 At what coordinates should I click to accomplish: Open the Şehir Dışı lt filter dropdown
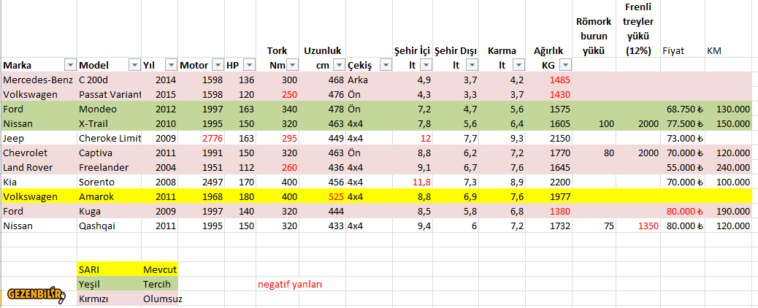pos(472,65)
